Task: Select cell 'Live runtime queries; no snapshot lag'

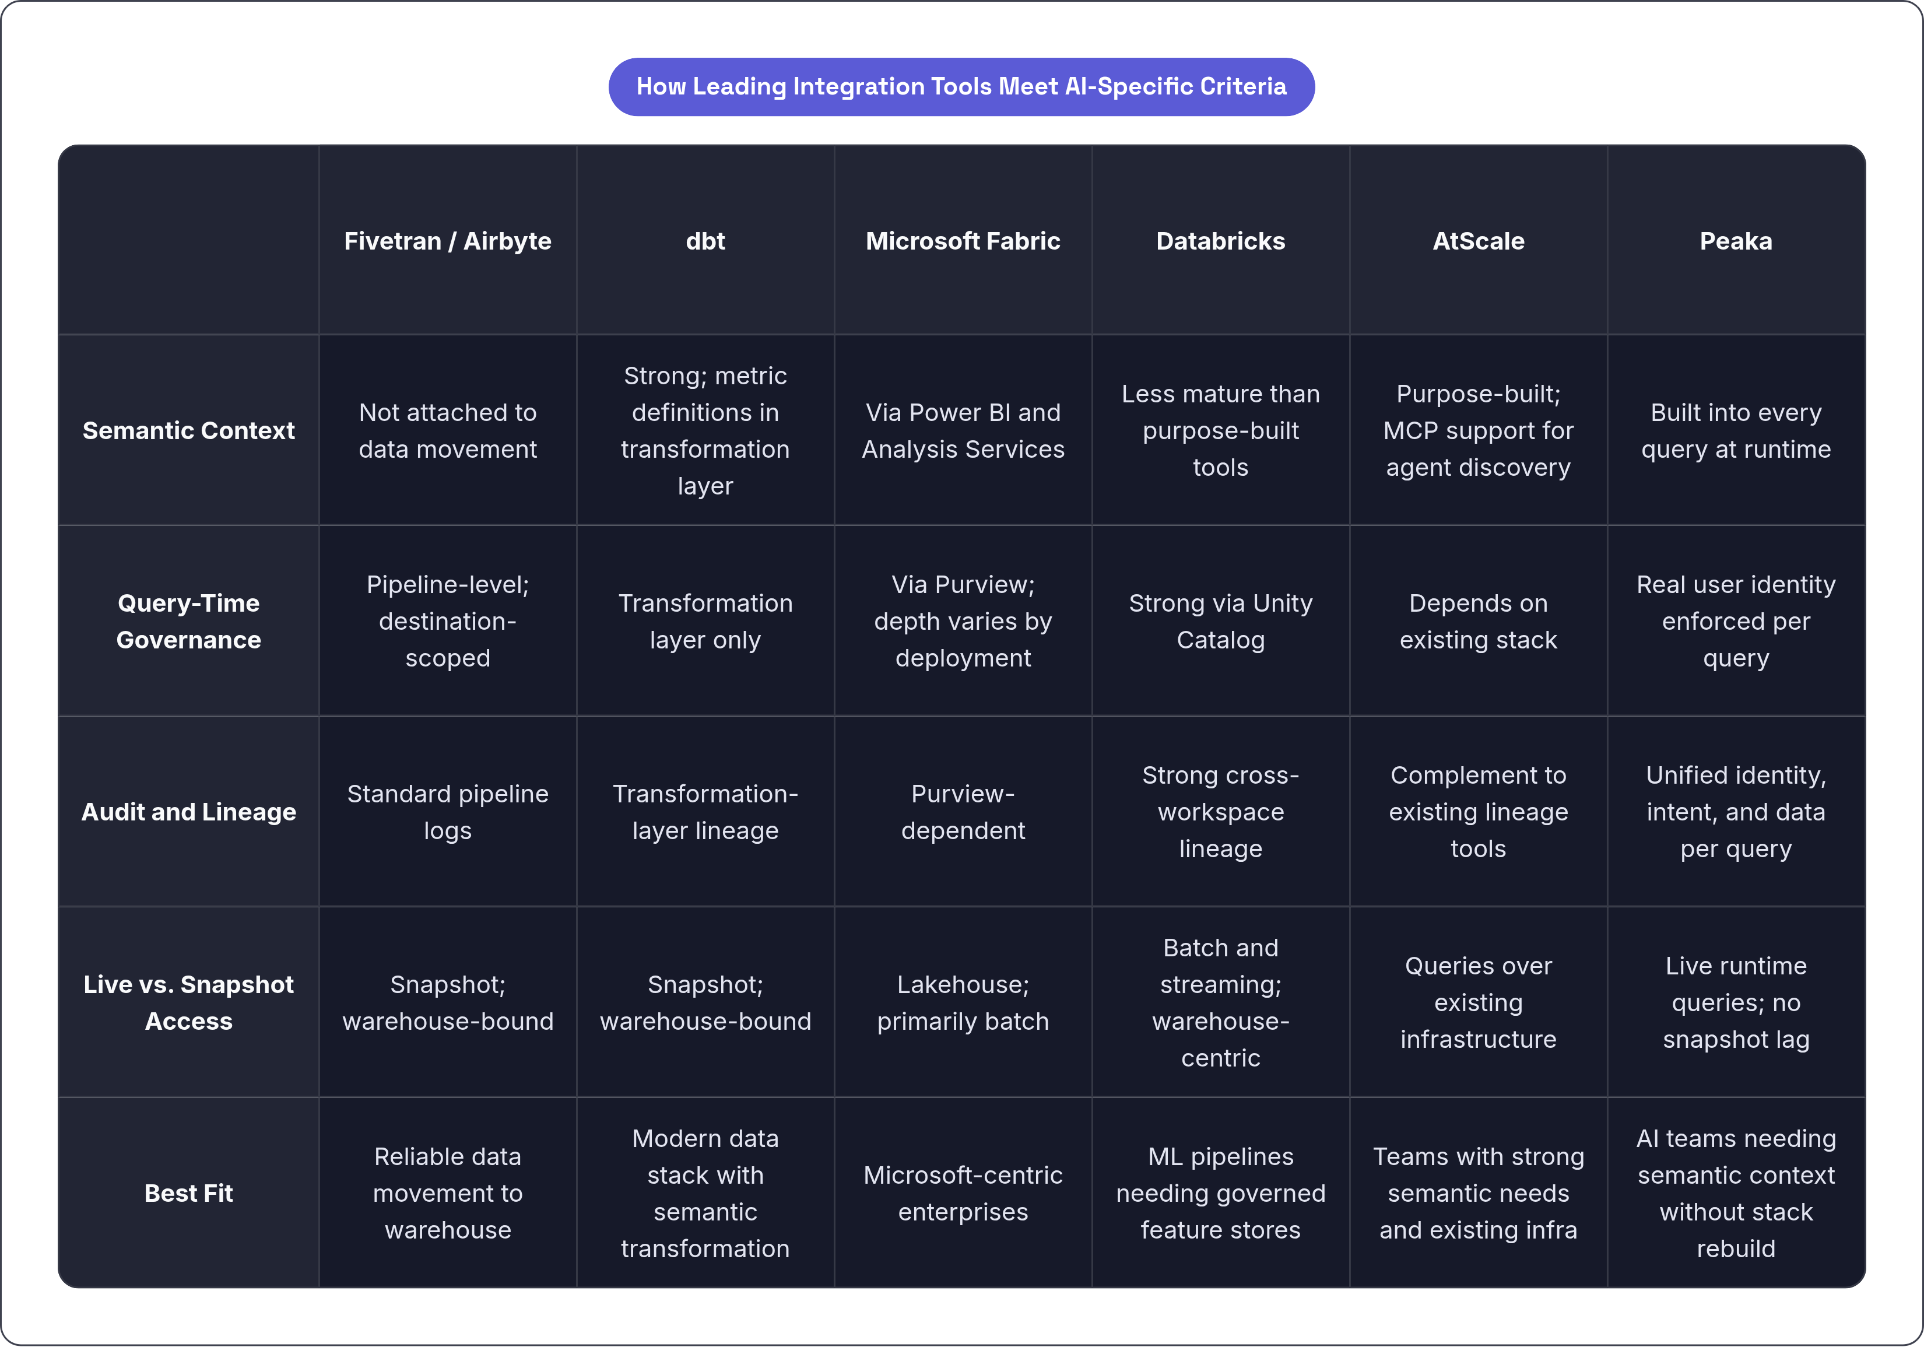Action: [x=1736, y=1002]
